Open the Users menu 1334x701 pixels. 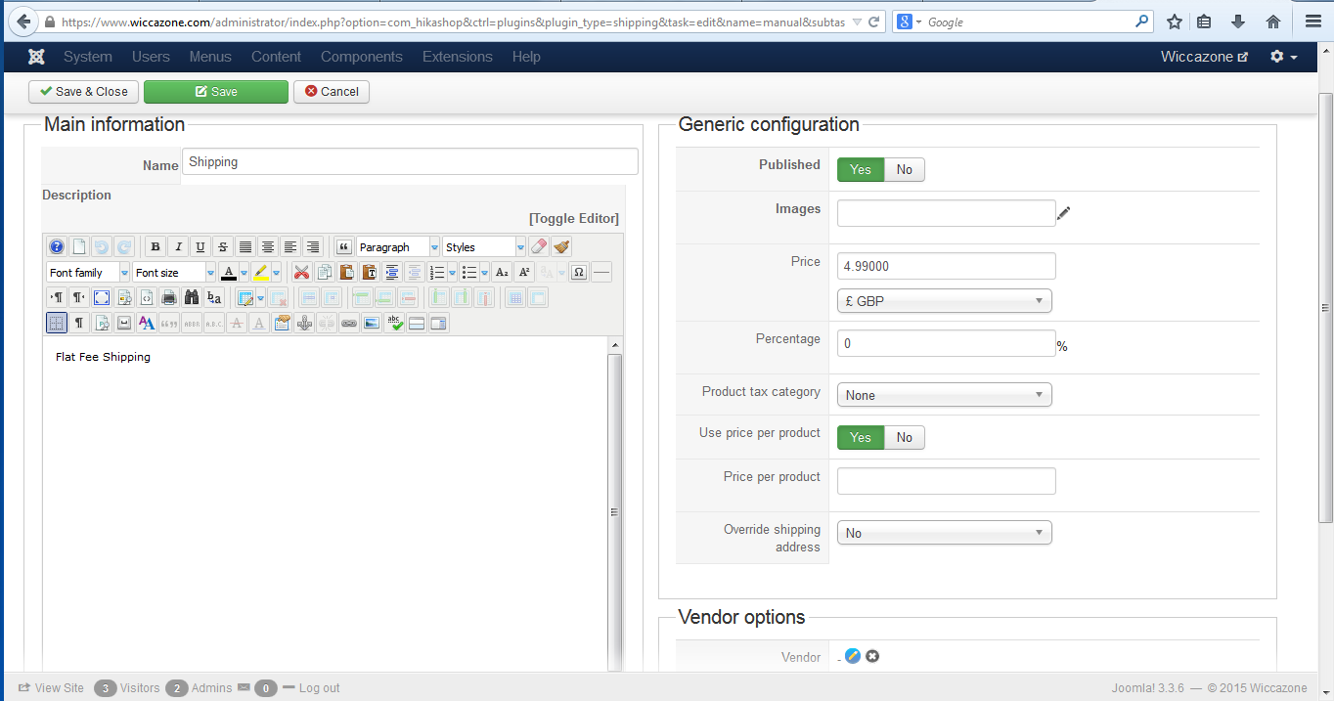point(151,57)
